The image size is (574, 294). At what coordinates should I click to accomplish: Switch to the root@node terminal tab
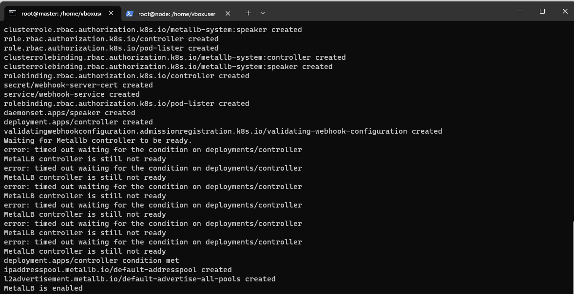pos(178,14)
